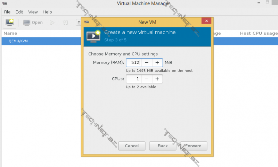278x167 pixels.
Task: Open the Help menu
Action: 47,12
